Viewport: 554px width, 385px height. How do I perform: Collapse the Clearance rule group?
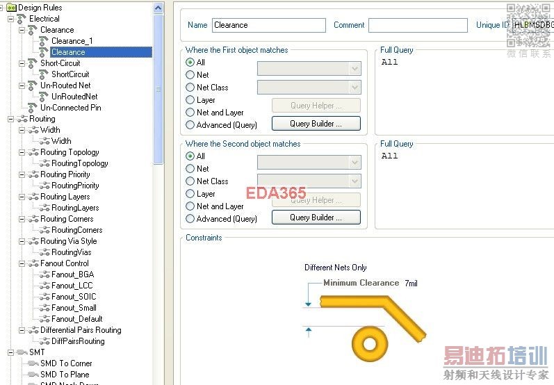pyautogui.click(x=22, y=30)
